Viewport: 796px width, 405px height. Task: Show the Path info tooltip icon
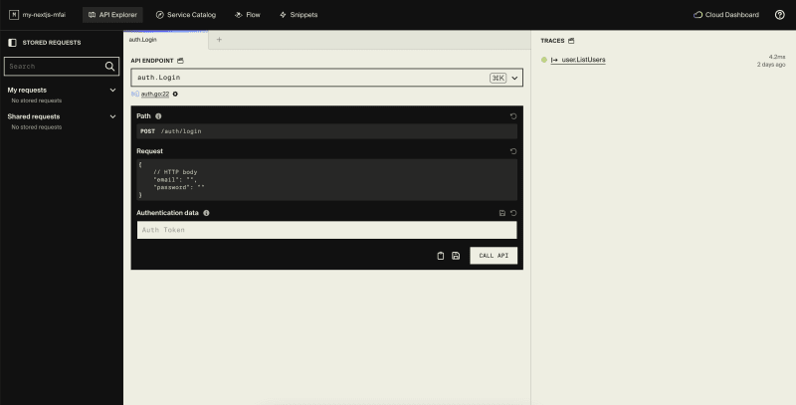point(158,116)
